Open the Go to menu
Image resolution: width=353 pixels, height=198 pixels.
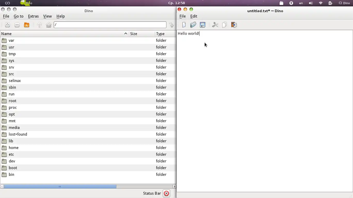tap(19, 16)
